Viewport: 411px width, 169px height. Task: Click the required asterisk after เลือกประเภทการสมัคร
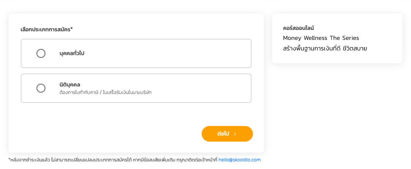71,29
